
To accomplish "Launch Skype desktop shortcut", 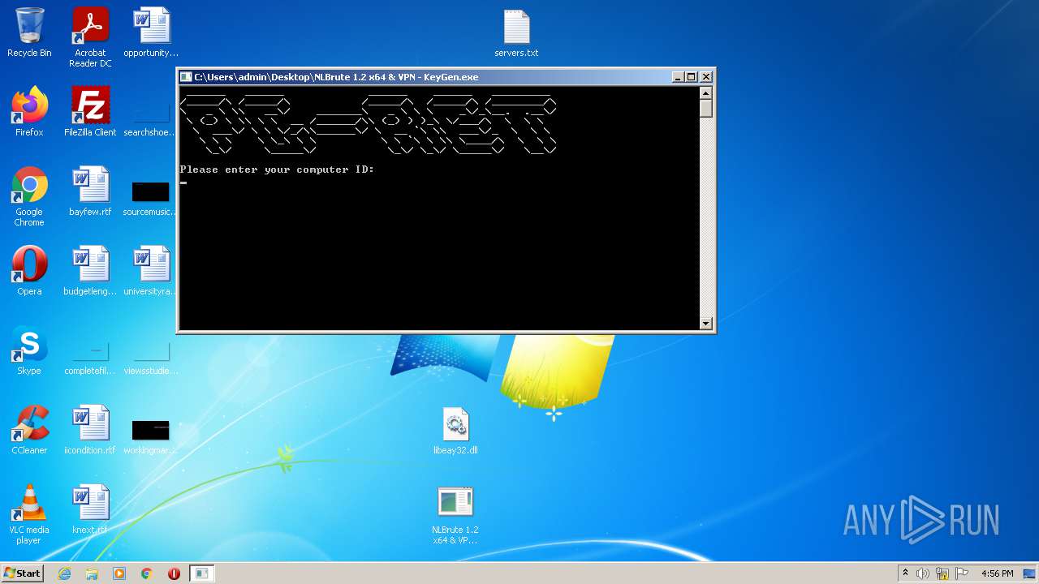I will coord(29,350).
